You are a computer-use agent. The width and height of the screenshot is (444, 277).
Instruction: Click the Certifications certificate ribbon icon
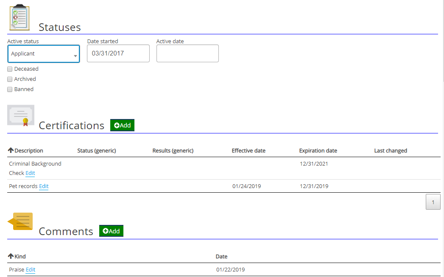[x=21, y=116]
